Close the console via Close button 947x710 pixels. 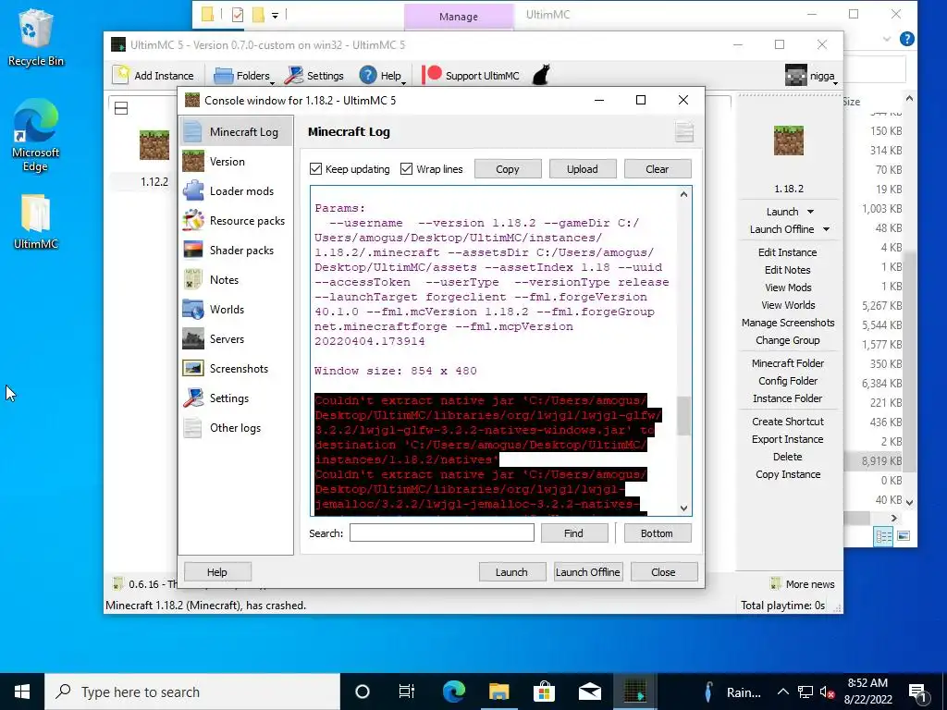pyautogui.click(x=664, y=571)
